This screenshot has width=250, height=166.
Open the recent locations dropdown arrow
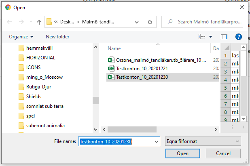pos(31,22)
